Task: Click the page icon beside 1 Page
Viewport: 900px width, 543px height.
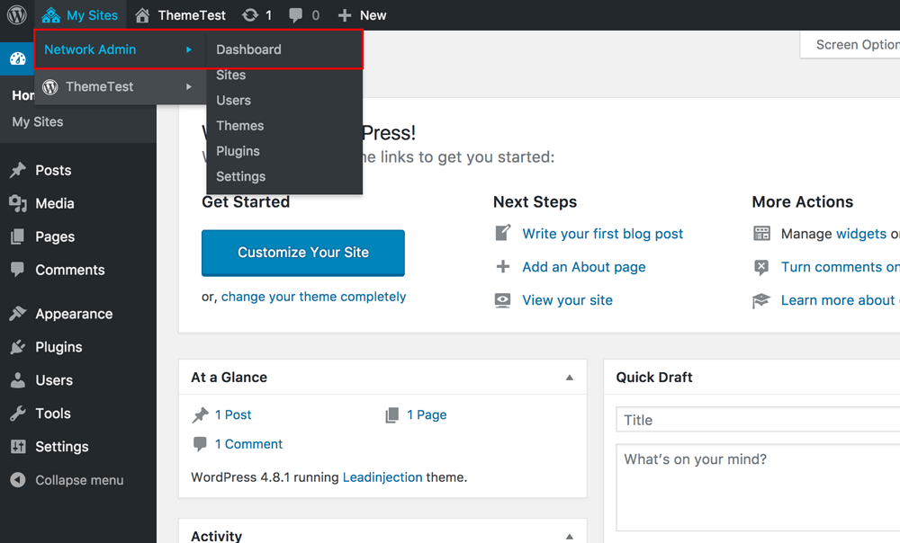Action: point(392,414)
